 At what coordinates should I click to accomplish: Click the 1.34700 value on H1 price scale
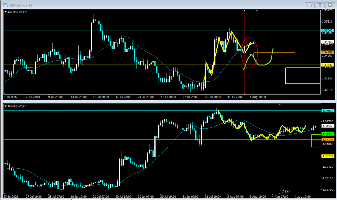pos(328,121)
